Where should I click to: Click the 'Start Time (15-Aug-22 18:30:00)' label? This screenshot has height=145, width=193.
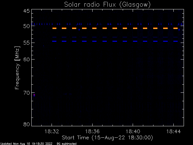coord(107,138)
